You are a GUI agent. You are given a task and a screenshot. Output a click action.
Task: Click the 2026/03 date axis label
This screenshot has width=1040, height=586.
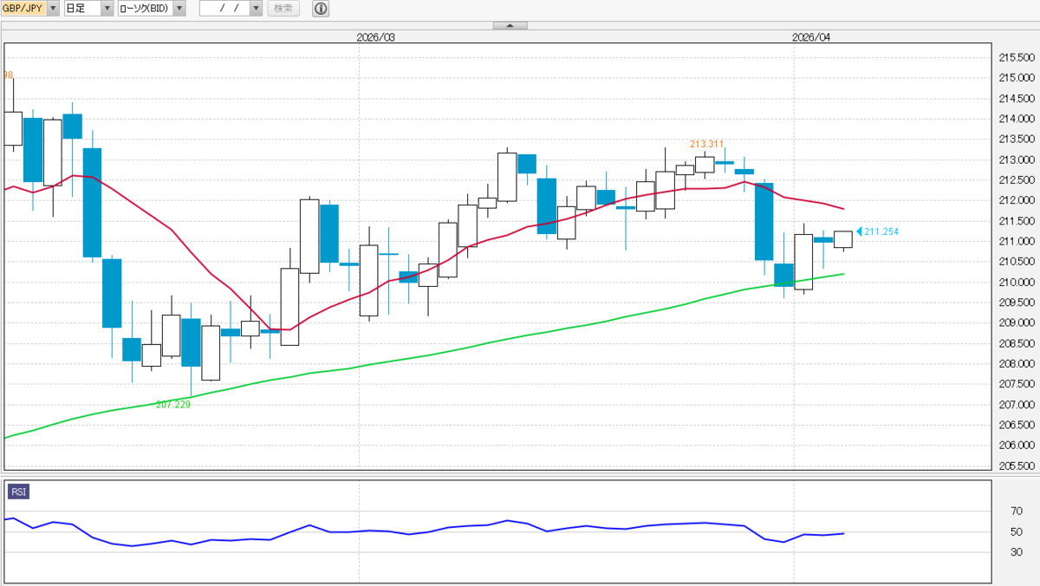375,37
